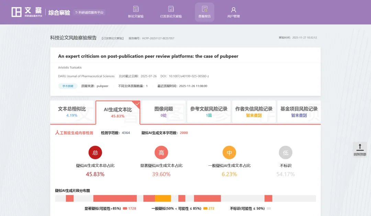371x216 pixels.
Task: Switch to 文本总相似比 tab
Action: (x=72, y=112)
